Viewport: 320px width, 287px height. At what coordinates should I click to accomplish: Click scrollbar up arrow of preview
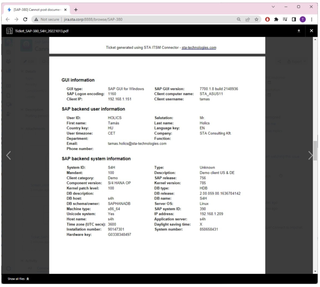coord(315,40)
